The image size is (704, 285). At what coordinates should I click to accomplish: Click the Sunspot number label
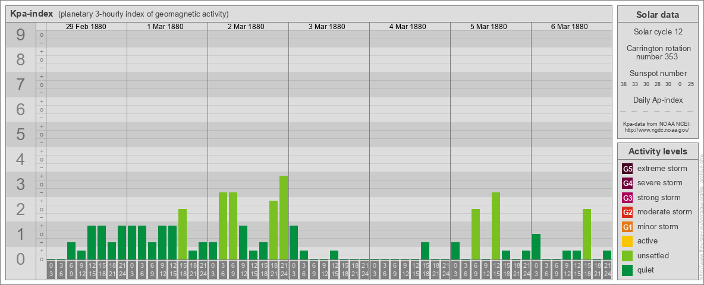tap(658, 74)
